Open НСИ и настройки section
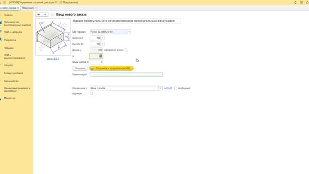Screen dimensions: 309x174 click(13, 32)
